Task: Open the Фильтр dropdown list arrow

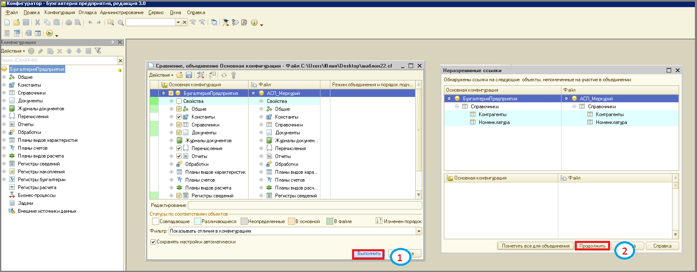Action: (419, 231)
